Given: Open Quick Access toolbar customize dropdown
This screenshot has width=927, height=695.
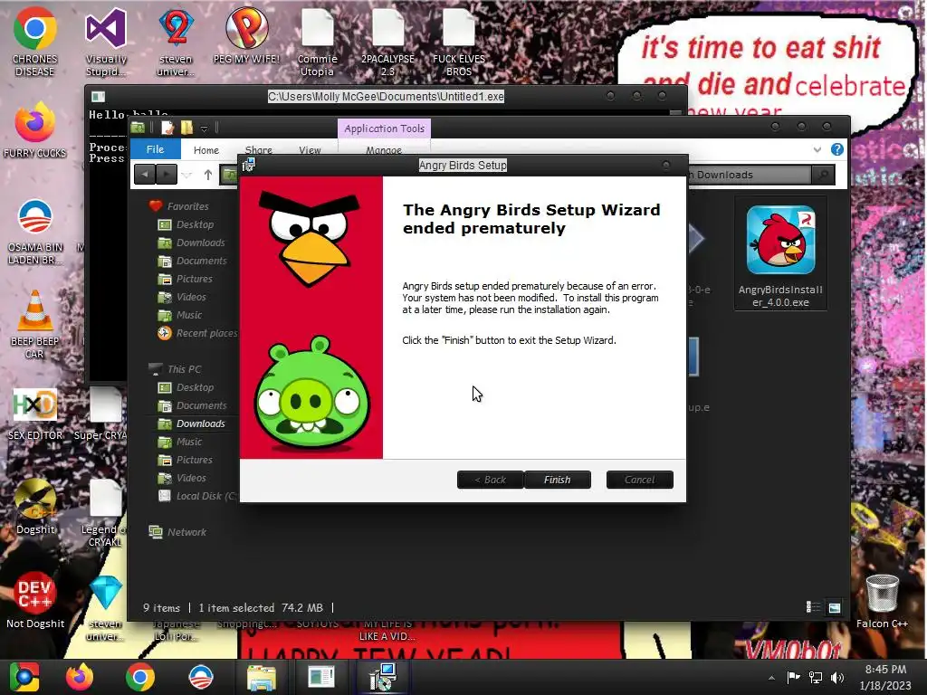Looking at the screenshot, I should pos(204,129).
